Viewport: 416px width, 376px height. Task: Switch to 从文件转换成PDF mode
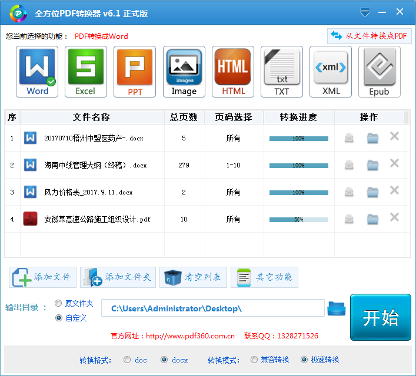[369, 36]
